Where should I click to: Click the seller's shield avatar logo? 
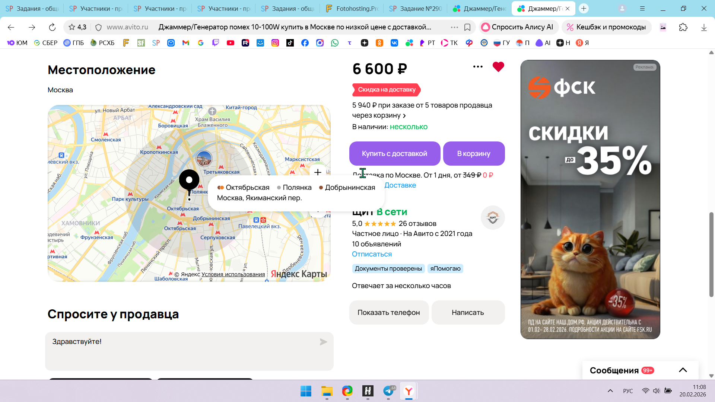click(x=492, y=218)
